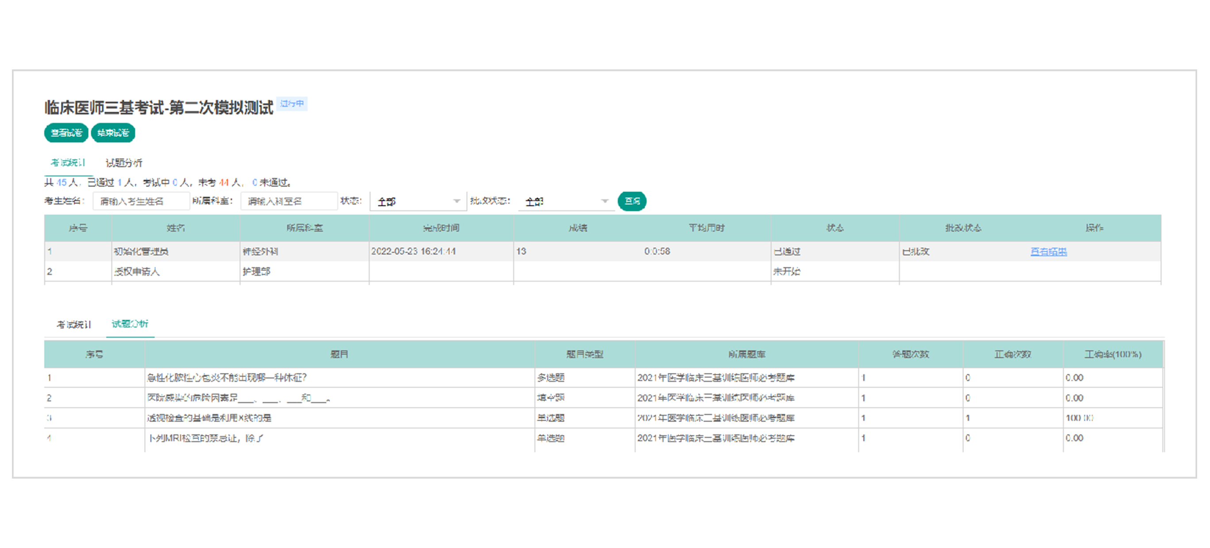Image resolution: width=1210 pixels, height=548 pixels.
Task: Open lower 考试统计 tab
Action: pos(74,324)
